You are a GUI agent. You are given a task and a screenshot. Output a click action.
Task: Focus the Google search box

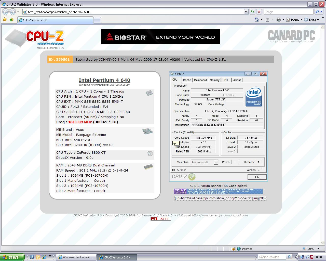coord(288,12)
